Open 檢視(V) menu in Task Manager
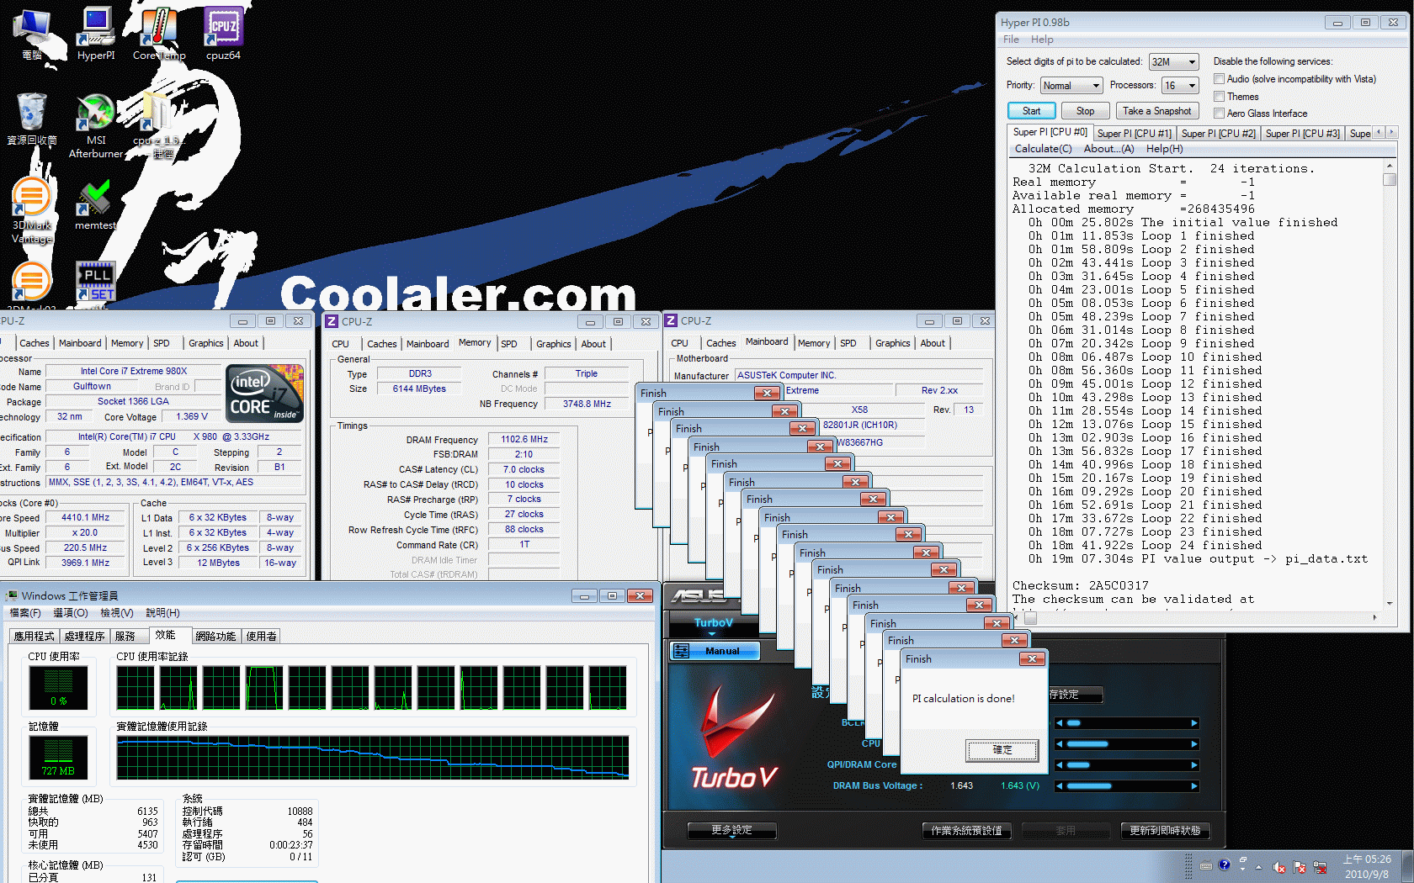Viewport: 1414px width, 883px height. click(x=116, y=613)
